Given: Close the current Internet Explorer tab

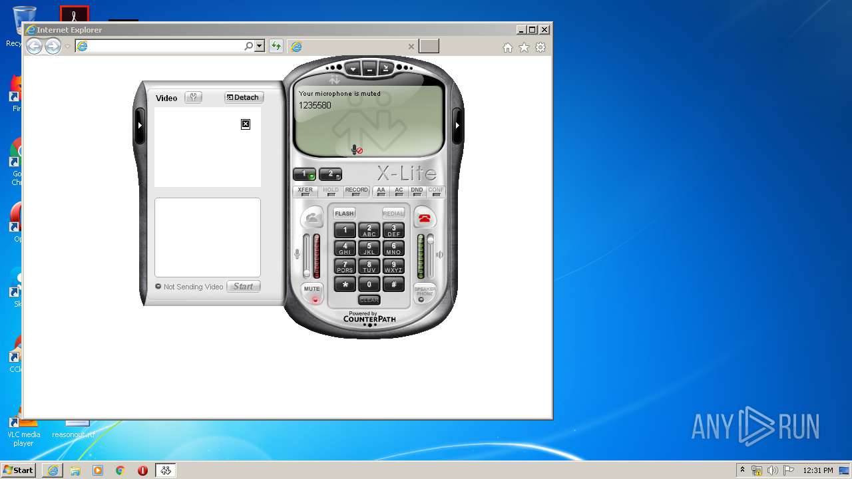Looking at the screenshot, I should tap(411, 47).
